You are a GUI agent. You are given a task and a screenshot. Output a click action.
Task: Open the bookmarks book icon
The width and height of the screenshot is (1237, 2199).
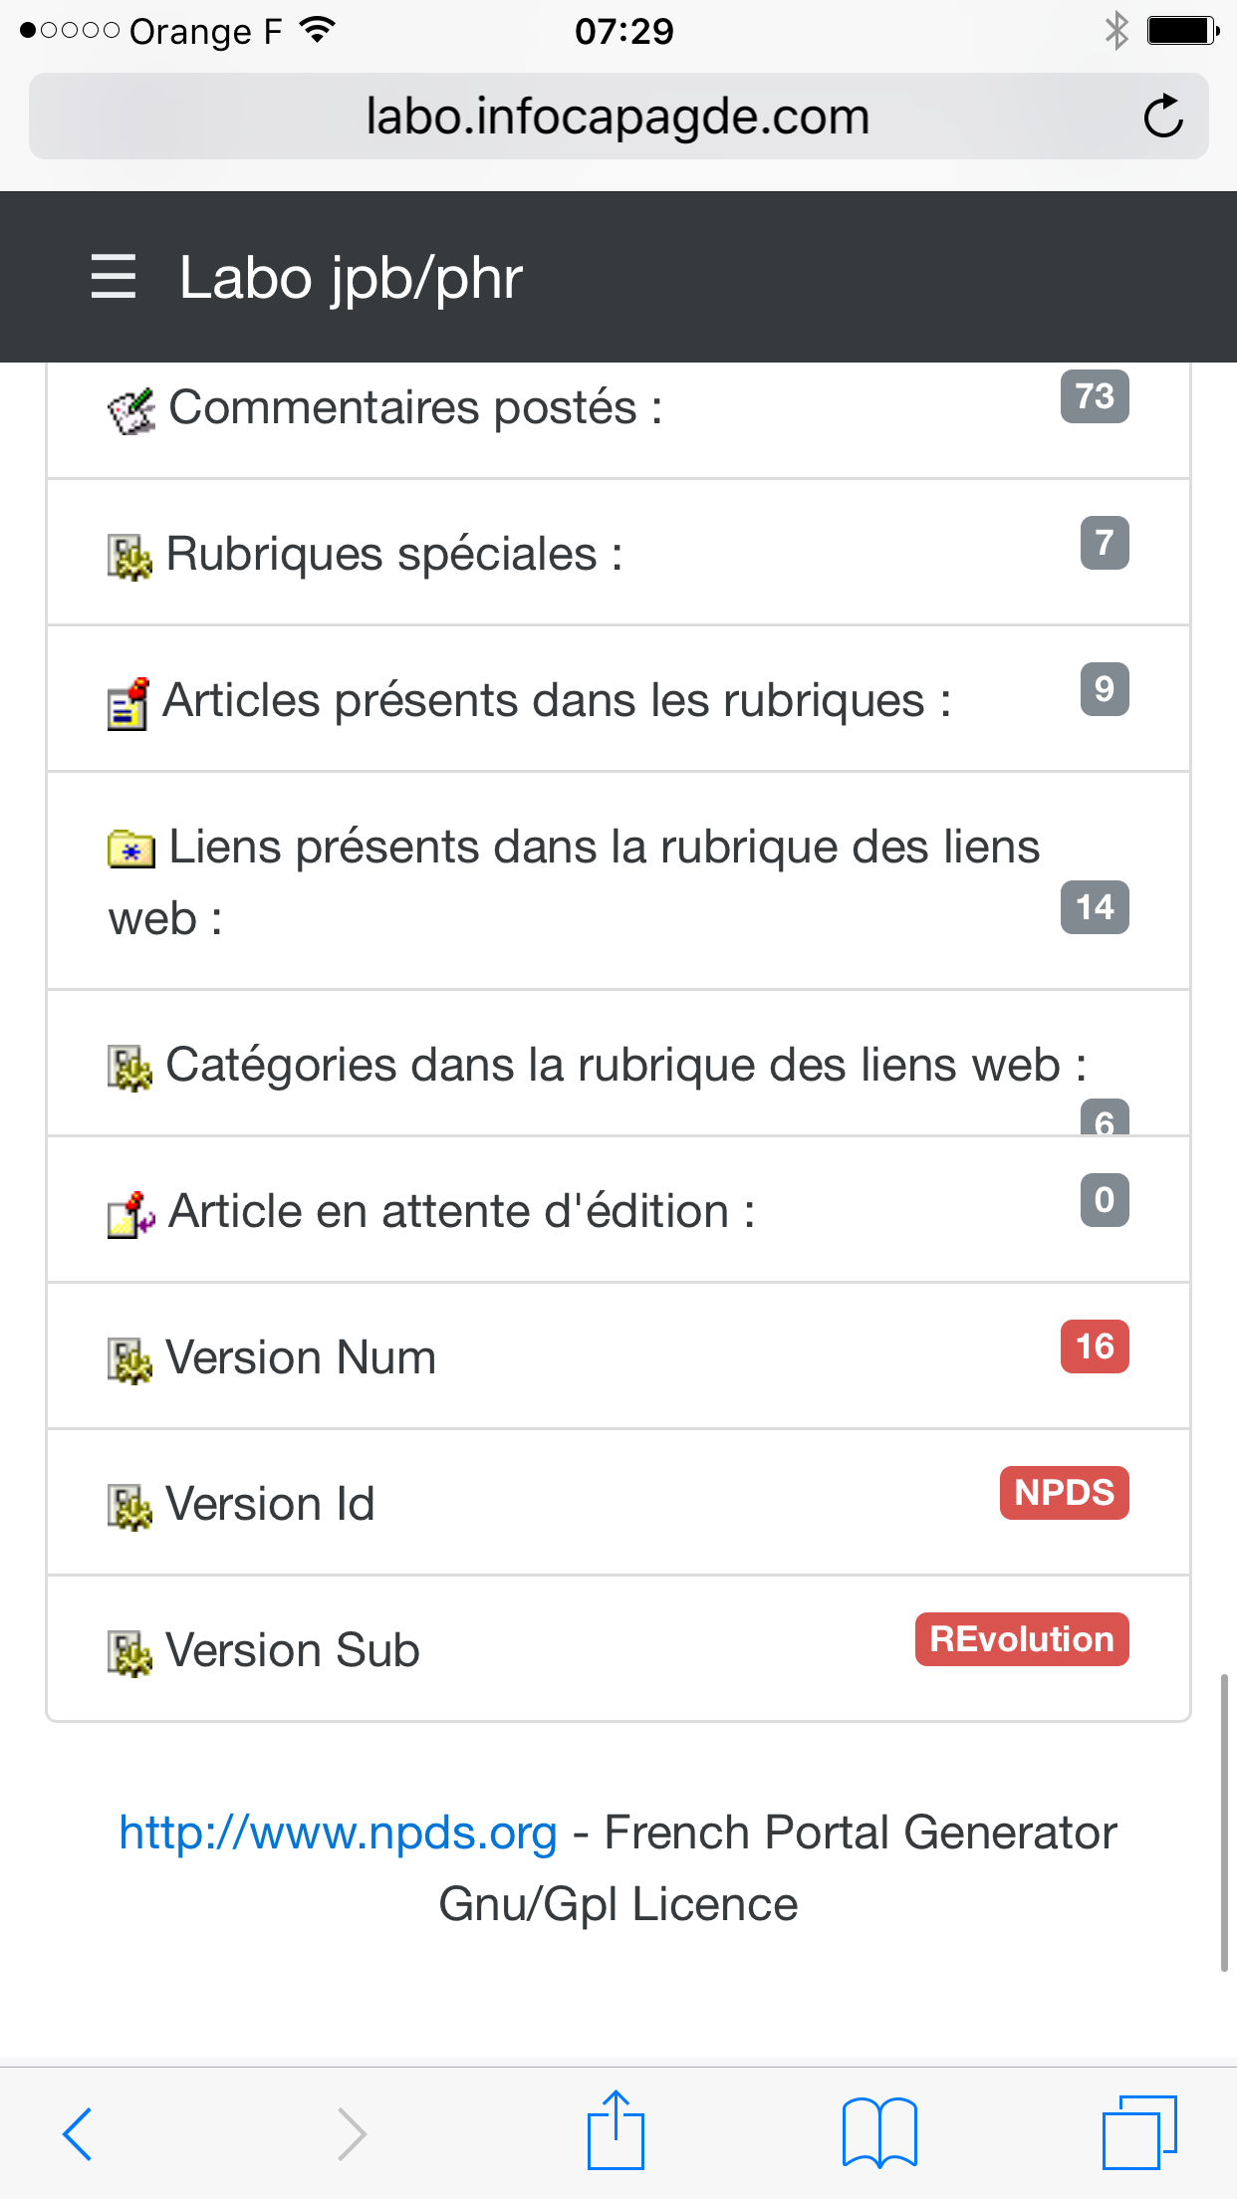point(879,2132)
